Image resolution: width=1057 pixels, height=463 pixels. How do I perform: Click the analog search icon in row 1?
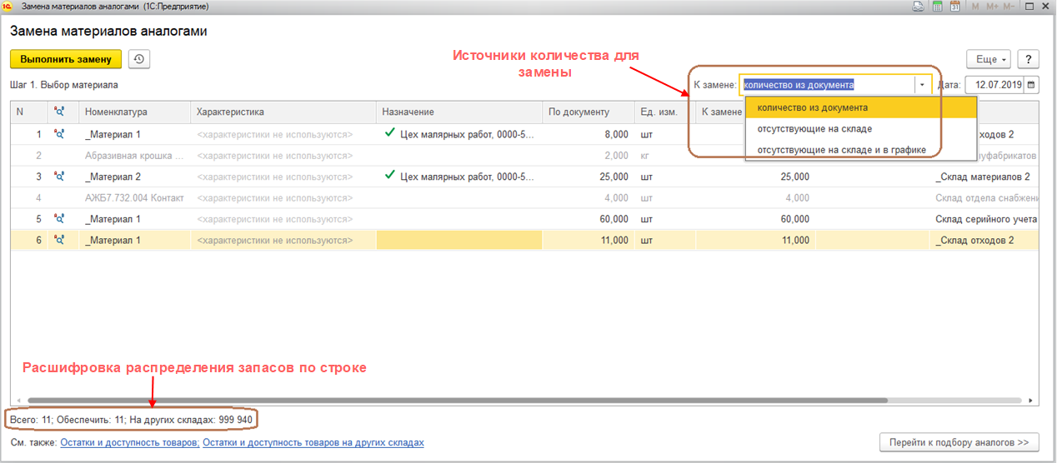(x=59, y=133)
